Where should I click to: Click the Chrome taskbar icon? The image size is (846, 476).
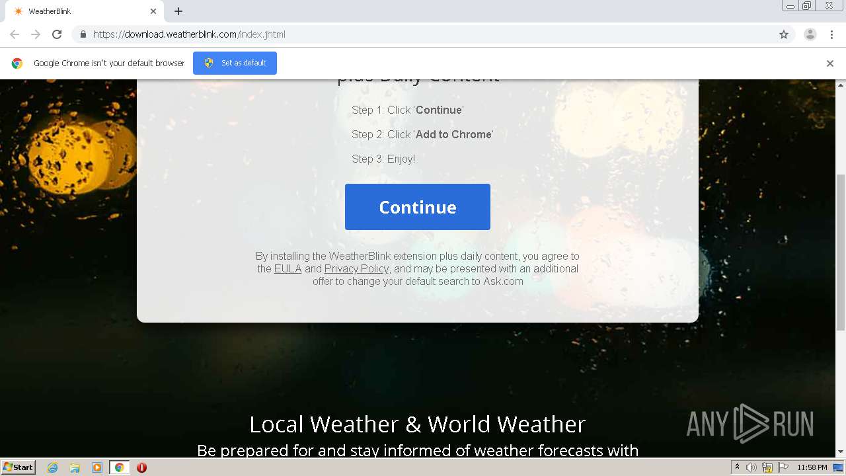pos(120,467)
